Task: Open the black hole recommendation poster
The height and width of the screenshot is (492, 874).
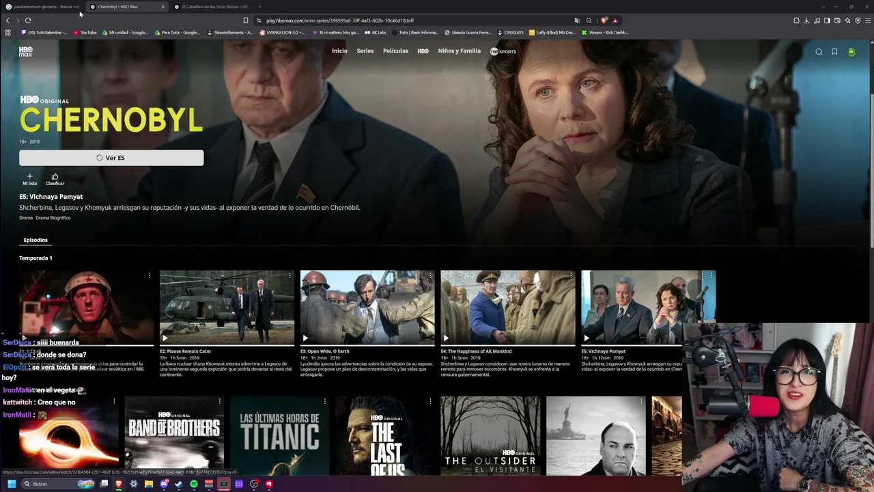Action: point(68,436)
